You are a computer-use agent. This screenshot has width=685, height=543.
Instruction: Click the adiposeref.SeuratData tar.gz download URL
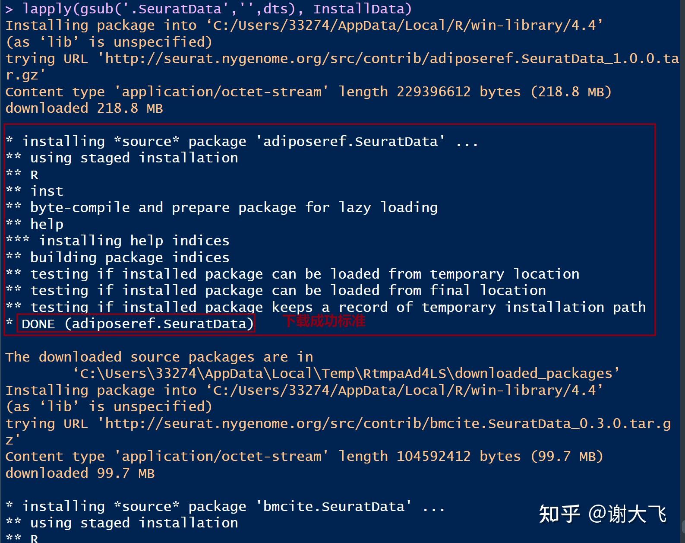point(388,59)
